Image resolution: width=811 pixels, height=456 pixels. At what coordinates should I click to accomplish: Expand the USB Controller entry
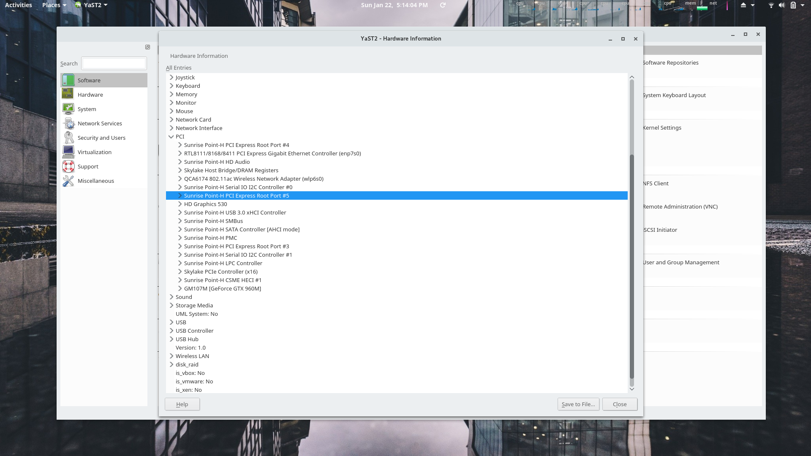pos(171,331)
